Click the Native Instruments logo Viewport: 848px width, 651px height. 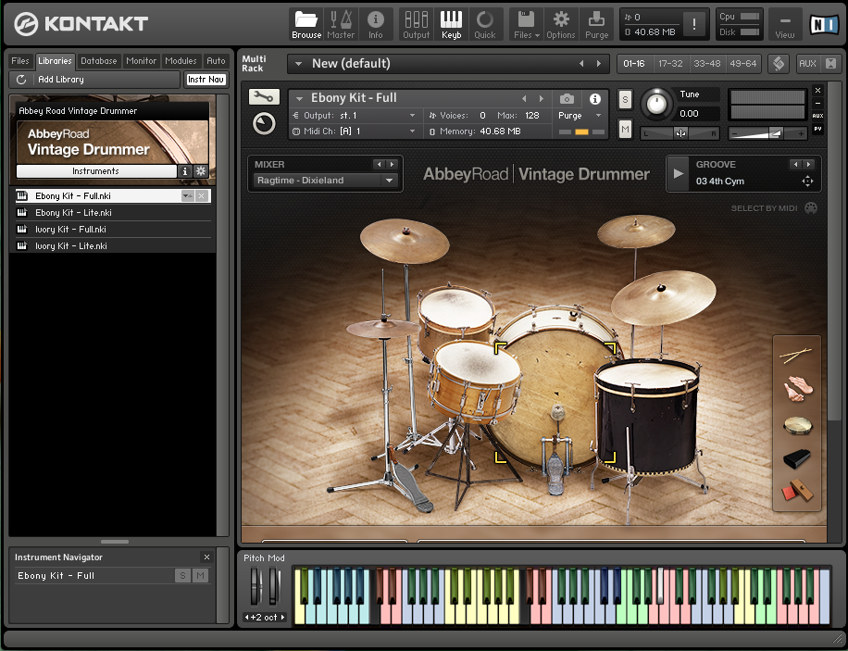(824, 24)
